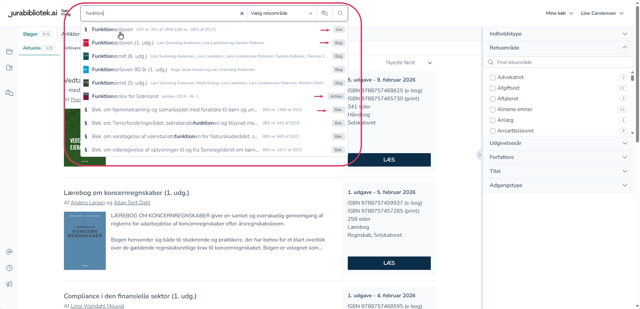Switch to the Bøger tab
Viewport: 640px width, 309px height.
30,34
